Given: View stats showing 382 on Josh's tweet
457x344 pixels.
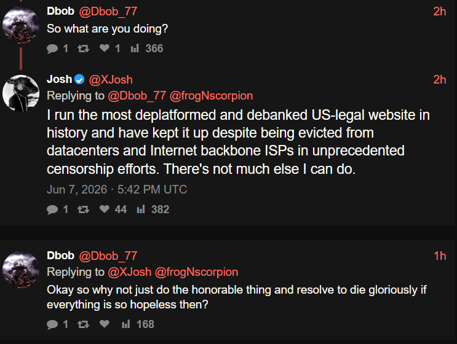Looking at the screenshot, I should 153,209.
